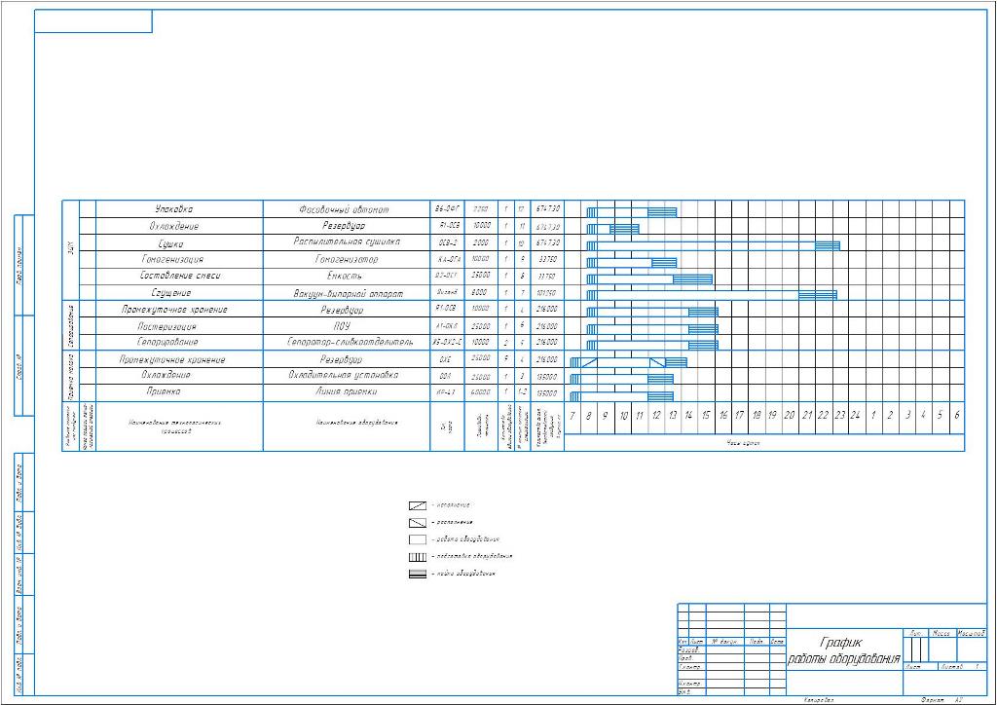Select the 'Сгущение' process cell
Screen dimensions: 997x705
(x=179, y=293)
